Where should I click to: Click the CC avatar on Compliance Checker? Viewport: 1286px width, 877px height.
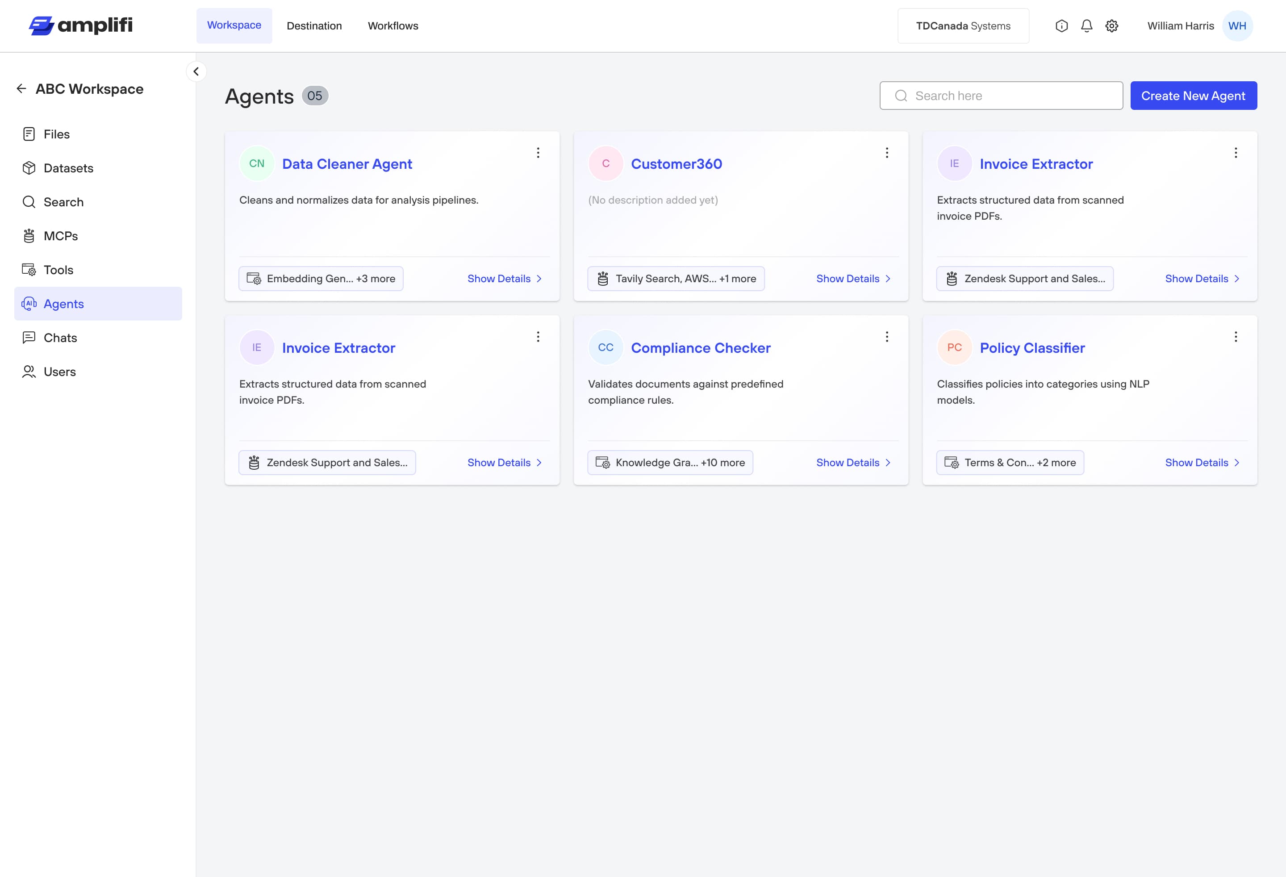pyautogui.click(x=606, y=347)
